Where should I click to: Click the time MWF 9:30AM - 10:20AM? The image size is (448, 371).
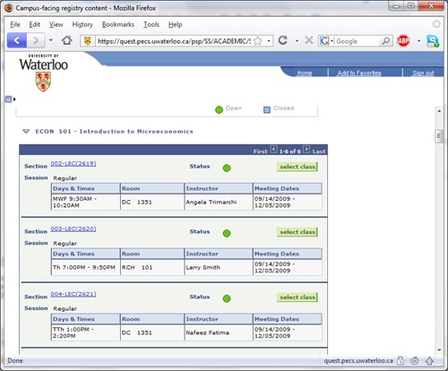tap(74, 202)
